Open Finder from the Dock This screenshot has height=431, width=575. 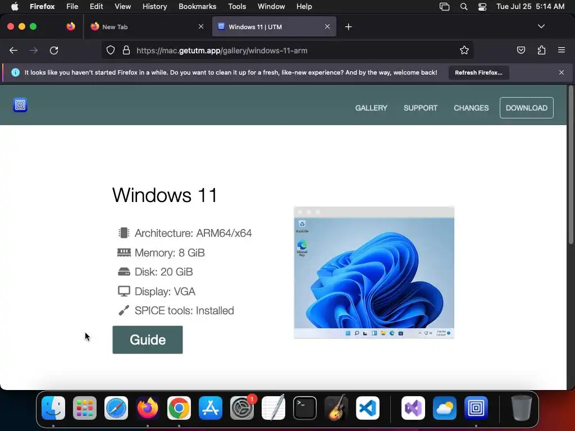(53, 408)
